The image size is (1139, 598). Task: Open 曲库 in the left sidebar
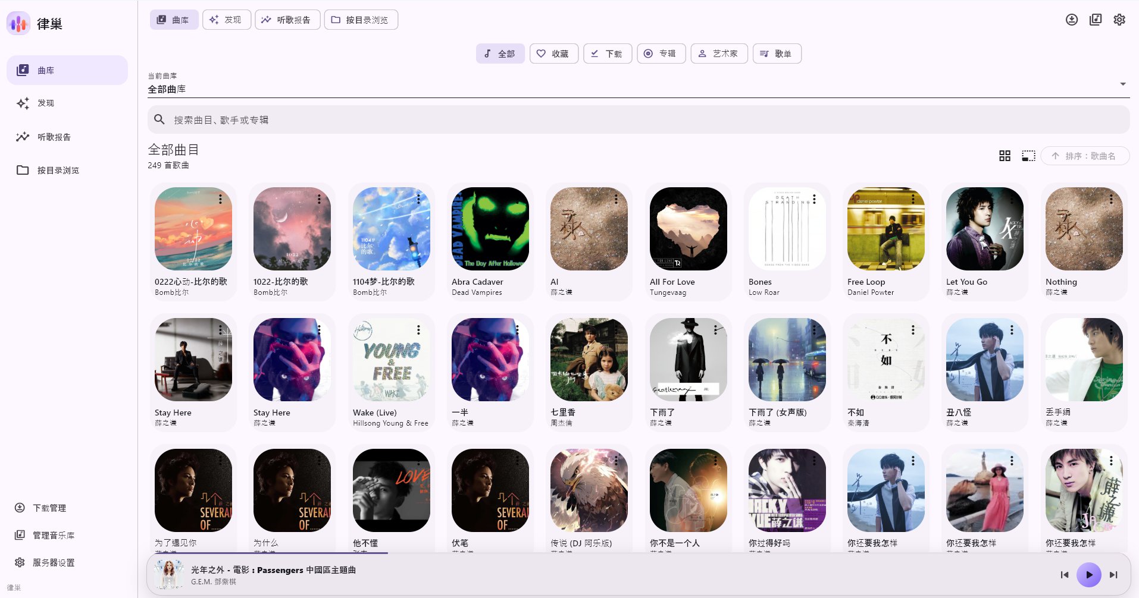tap(67, 70)
